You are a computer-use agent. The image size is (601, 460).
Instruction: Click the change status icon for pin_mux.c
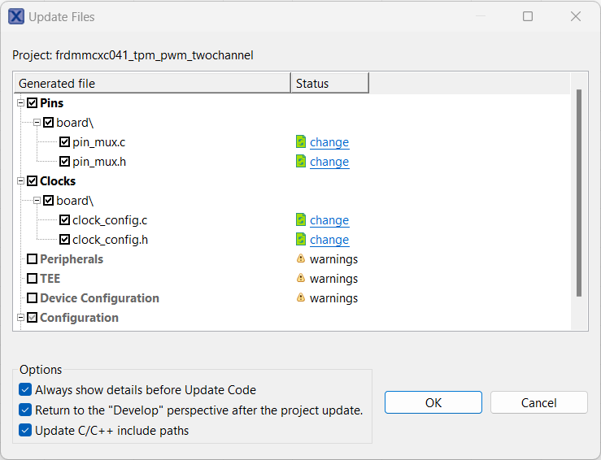[301, 142]
